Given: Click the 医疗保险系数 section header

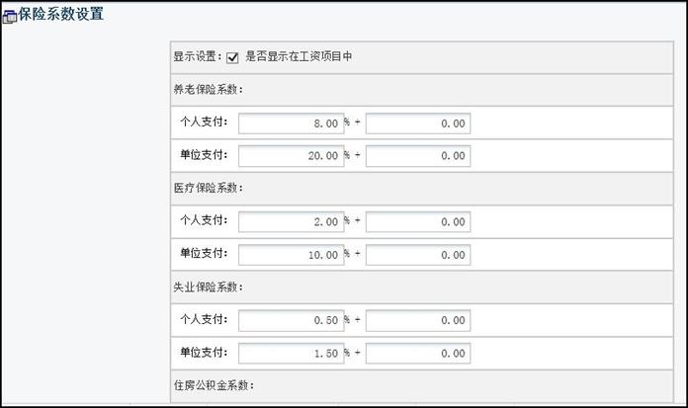Looking at the screenshot, I should 208,189.
